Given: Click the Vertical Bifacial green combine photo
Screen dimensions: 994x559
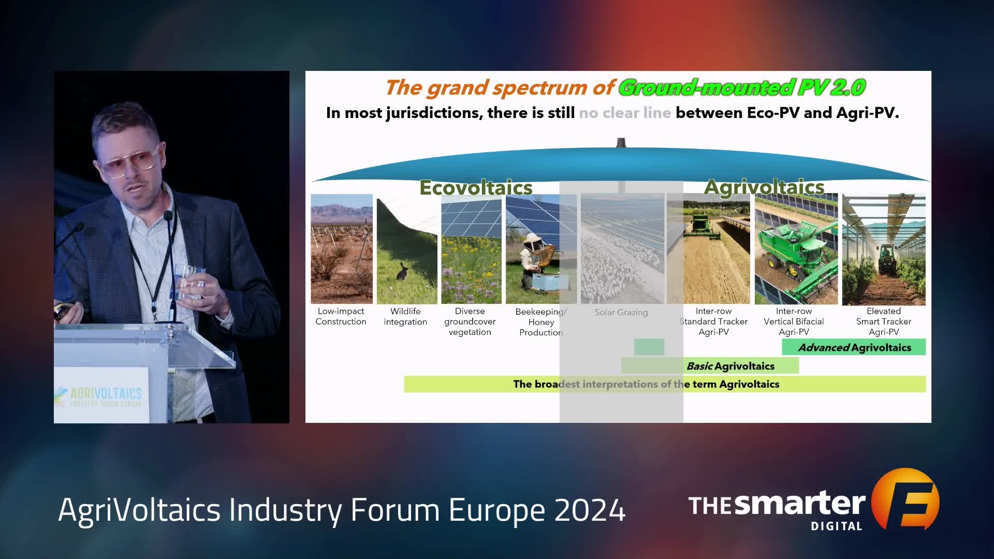Looking at the screenshot, I should tap(796, 249).
